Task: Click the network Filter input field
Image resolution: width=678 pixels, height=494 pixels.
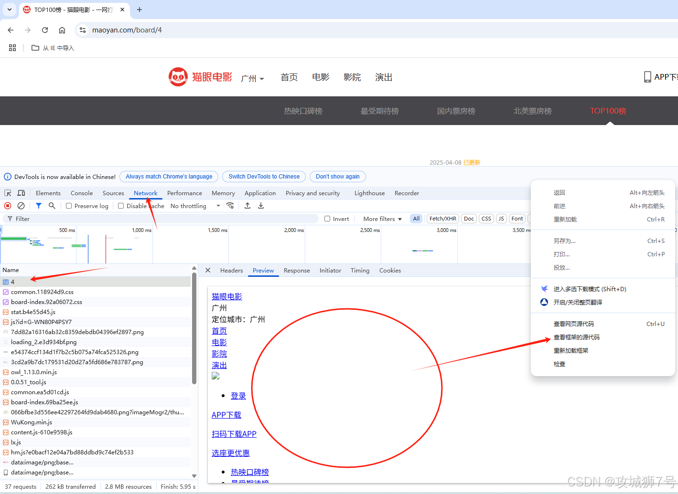Action: pos(160,219)
